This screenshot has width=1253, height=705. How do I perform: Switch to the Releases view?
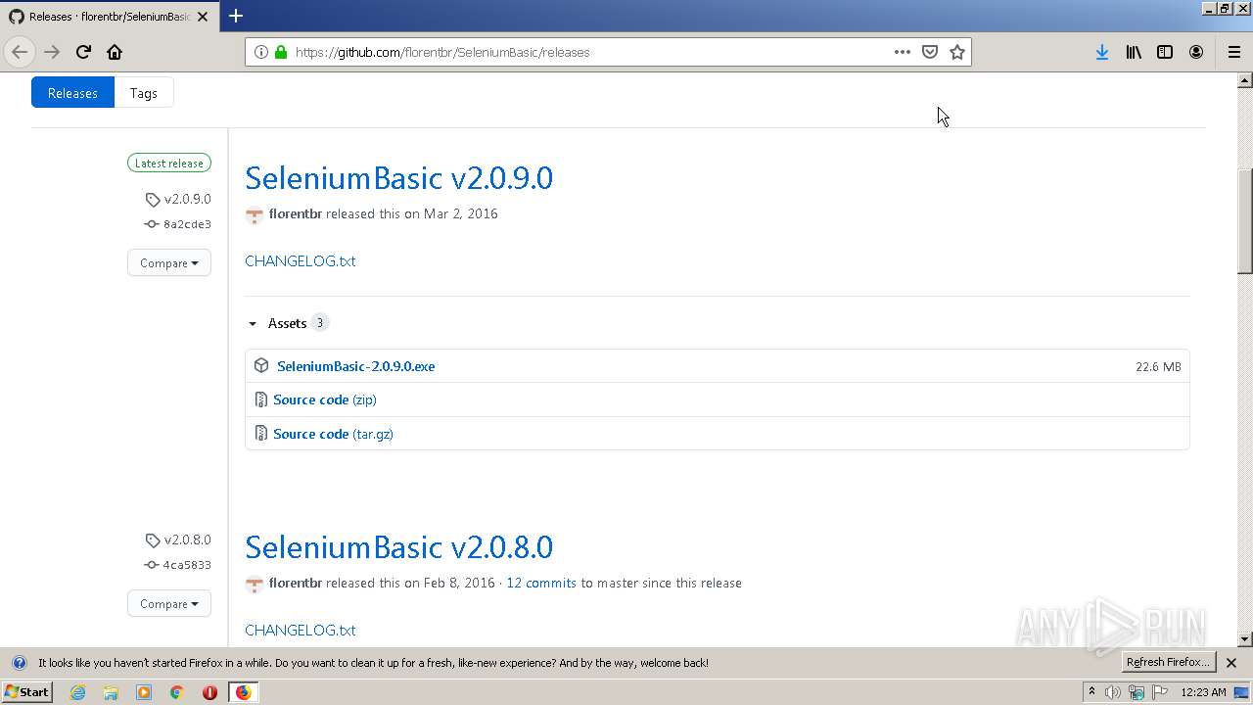click(72, 93)
